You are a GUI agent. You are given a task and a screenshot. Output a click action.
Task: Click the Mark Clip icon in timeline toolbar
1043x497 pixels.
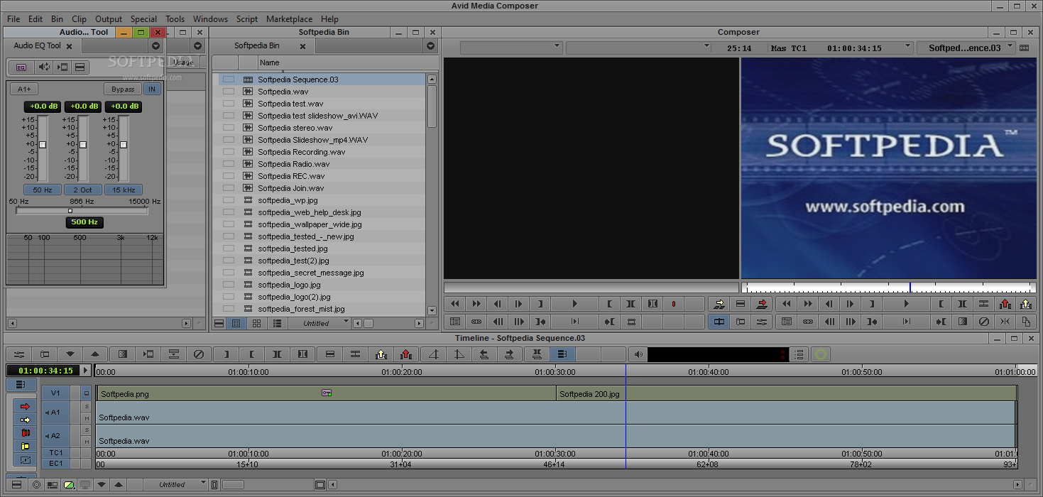click(x=277, y=354)
